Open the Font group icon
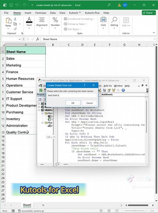The height and width of the screenshot is (213, 158). pos(29,20)
